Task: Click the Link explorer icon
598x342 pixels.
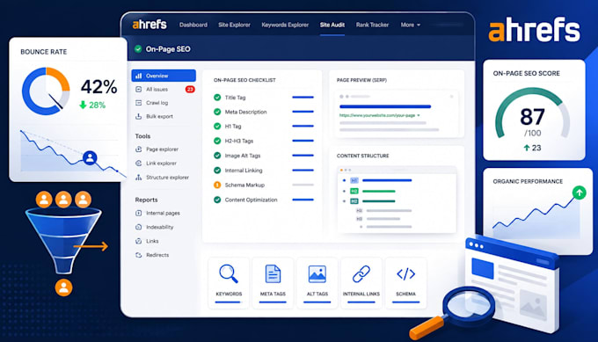Action: [139, 164]
